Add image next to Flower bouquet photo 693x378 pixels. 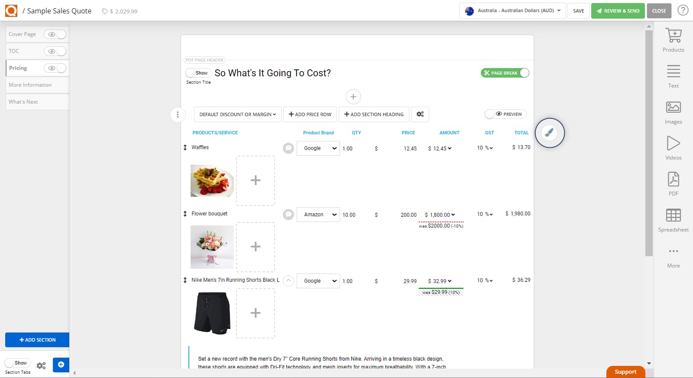pos(256,247)
